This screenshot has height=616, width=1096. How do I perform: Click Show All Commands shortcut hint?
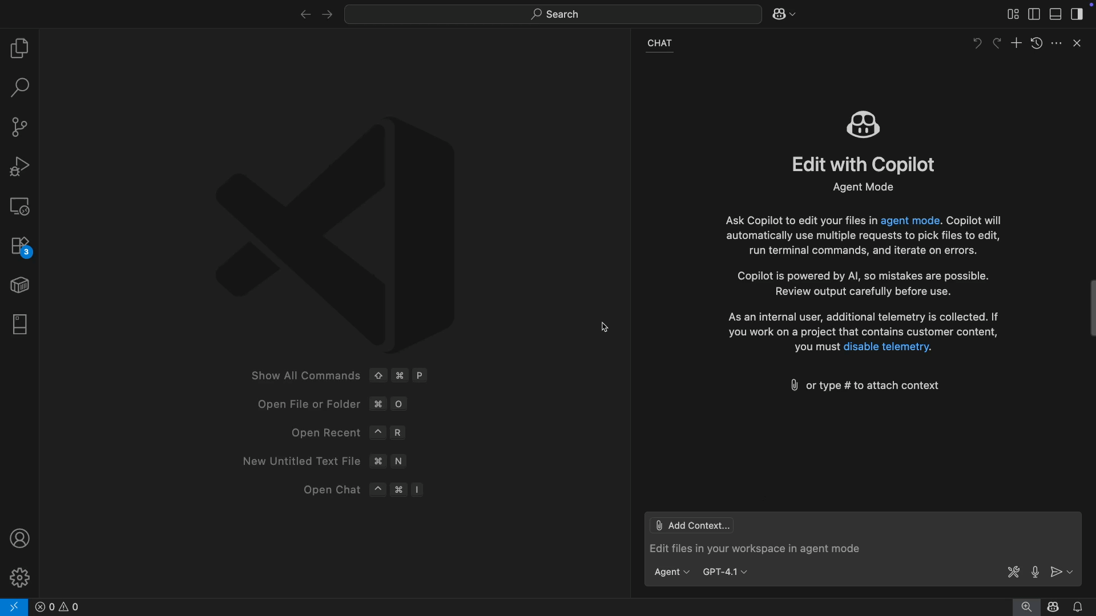pos(339,376)
